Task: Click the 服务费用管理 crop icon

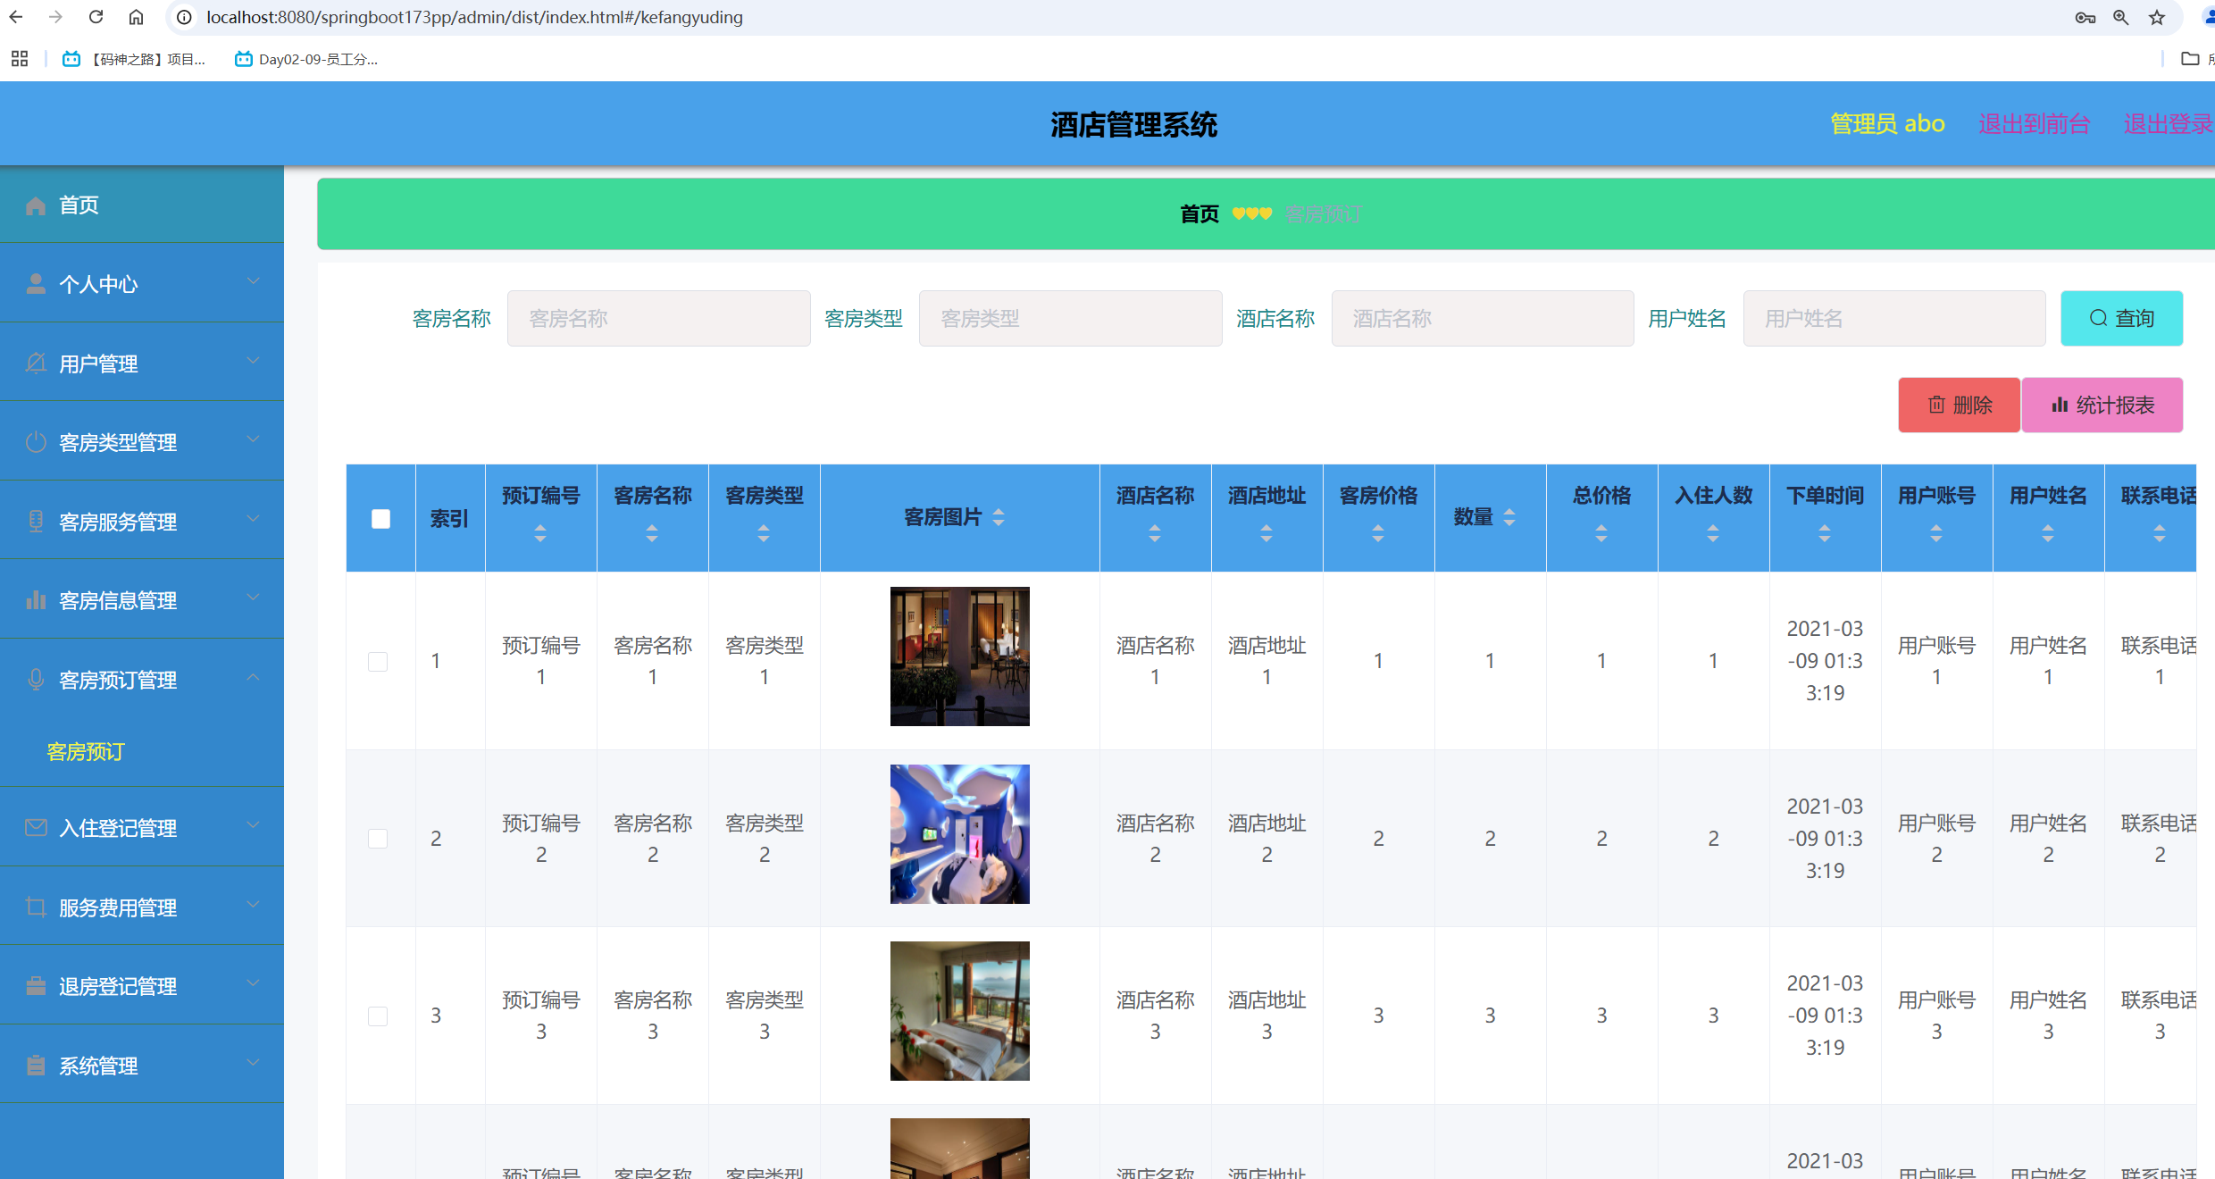Action: [x=36, y=907]
